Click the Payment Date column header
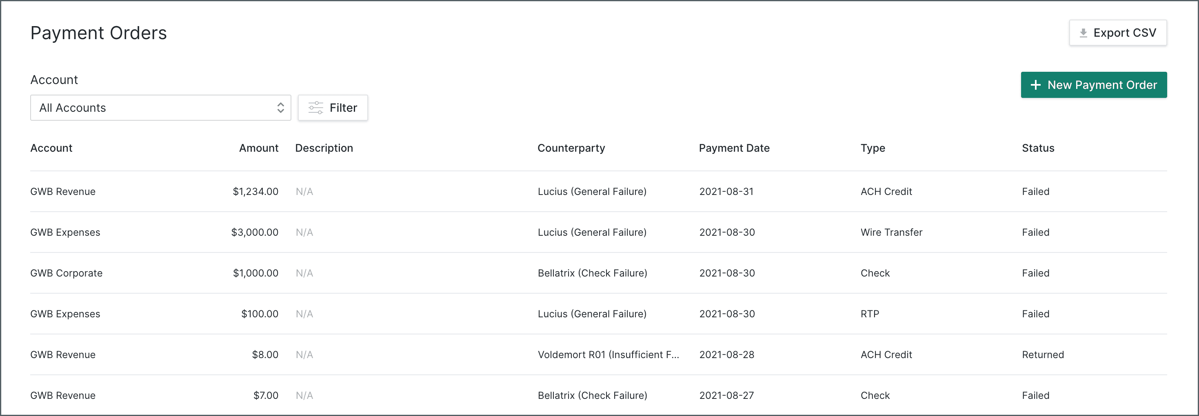 click(734, 148)
